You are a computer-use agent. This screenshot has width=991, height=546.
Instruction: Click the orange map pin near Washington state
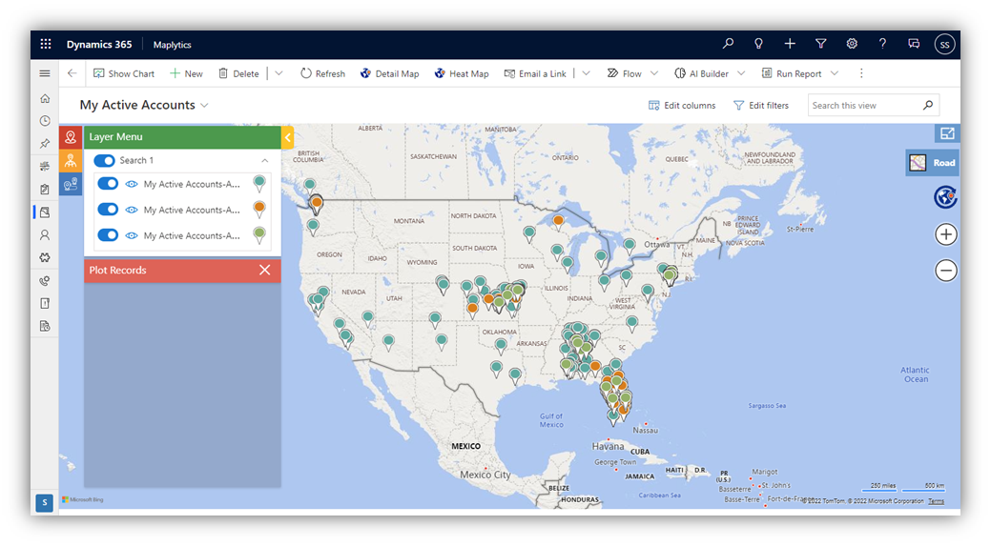pos(317,203)
